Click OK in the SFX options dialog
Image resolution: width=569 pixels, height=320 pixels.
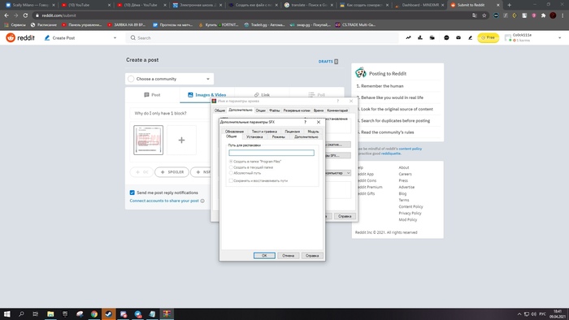pyautogui.click(x=264, y=256)
